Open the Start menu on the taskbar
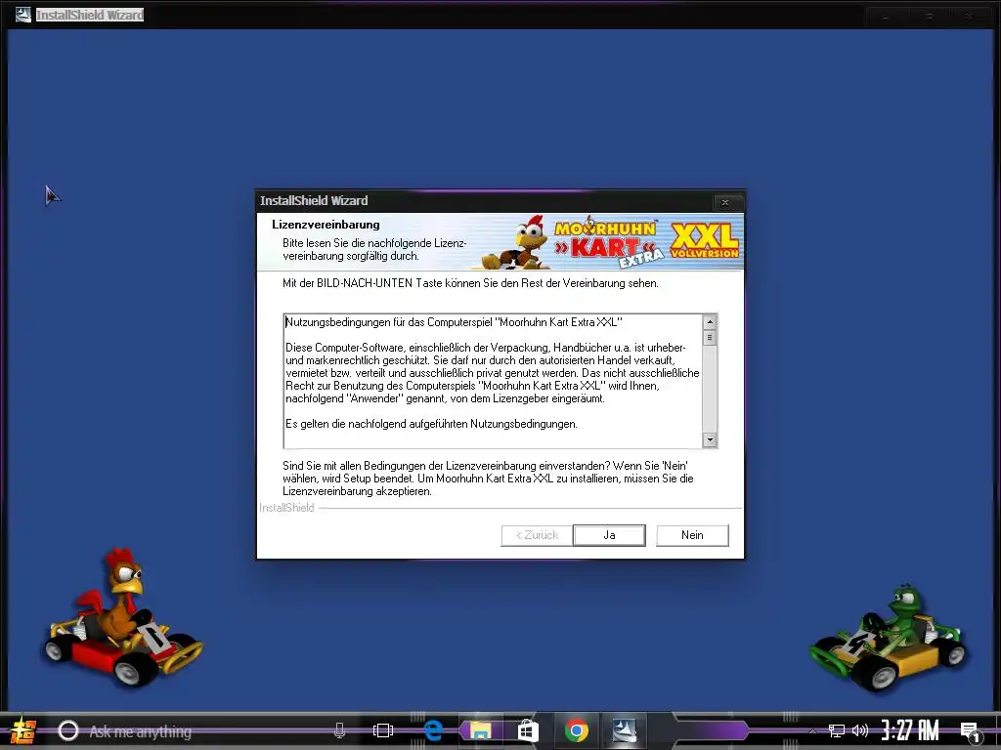This screenshot has height=750, width=1001. click(x=23, y=730)
